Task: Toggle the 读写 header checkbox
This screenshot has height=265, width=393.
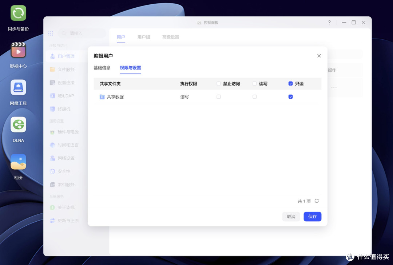Action: coord(255,83)
